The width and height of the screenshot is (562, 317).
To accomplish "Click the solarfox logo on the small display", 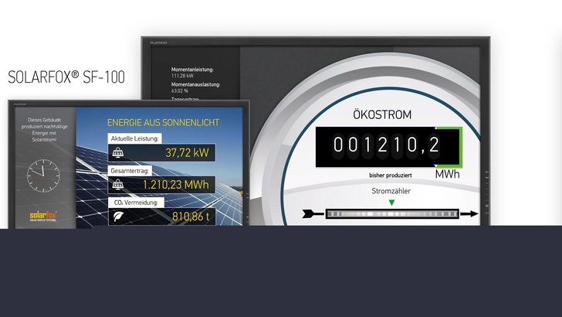I will click(45, 216).
